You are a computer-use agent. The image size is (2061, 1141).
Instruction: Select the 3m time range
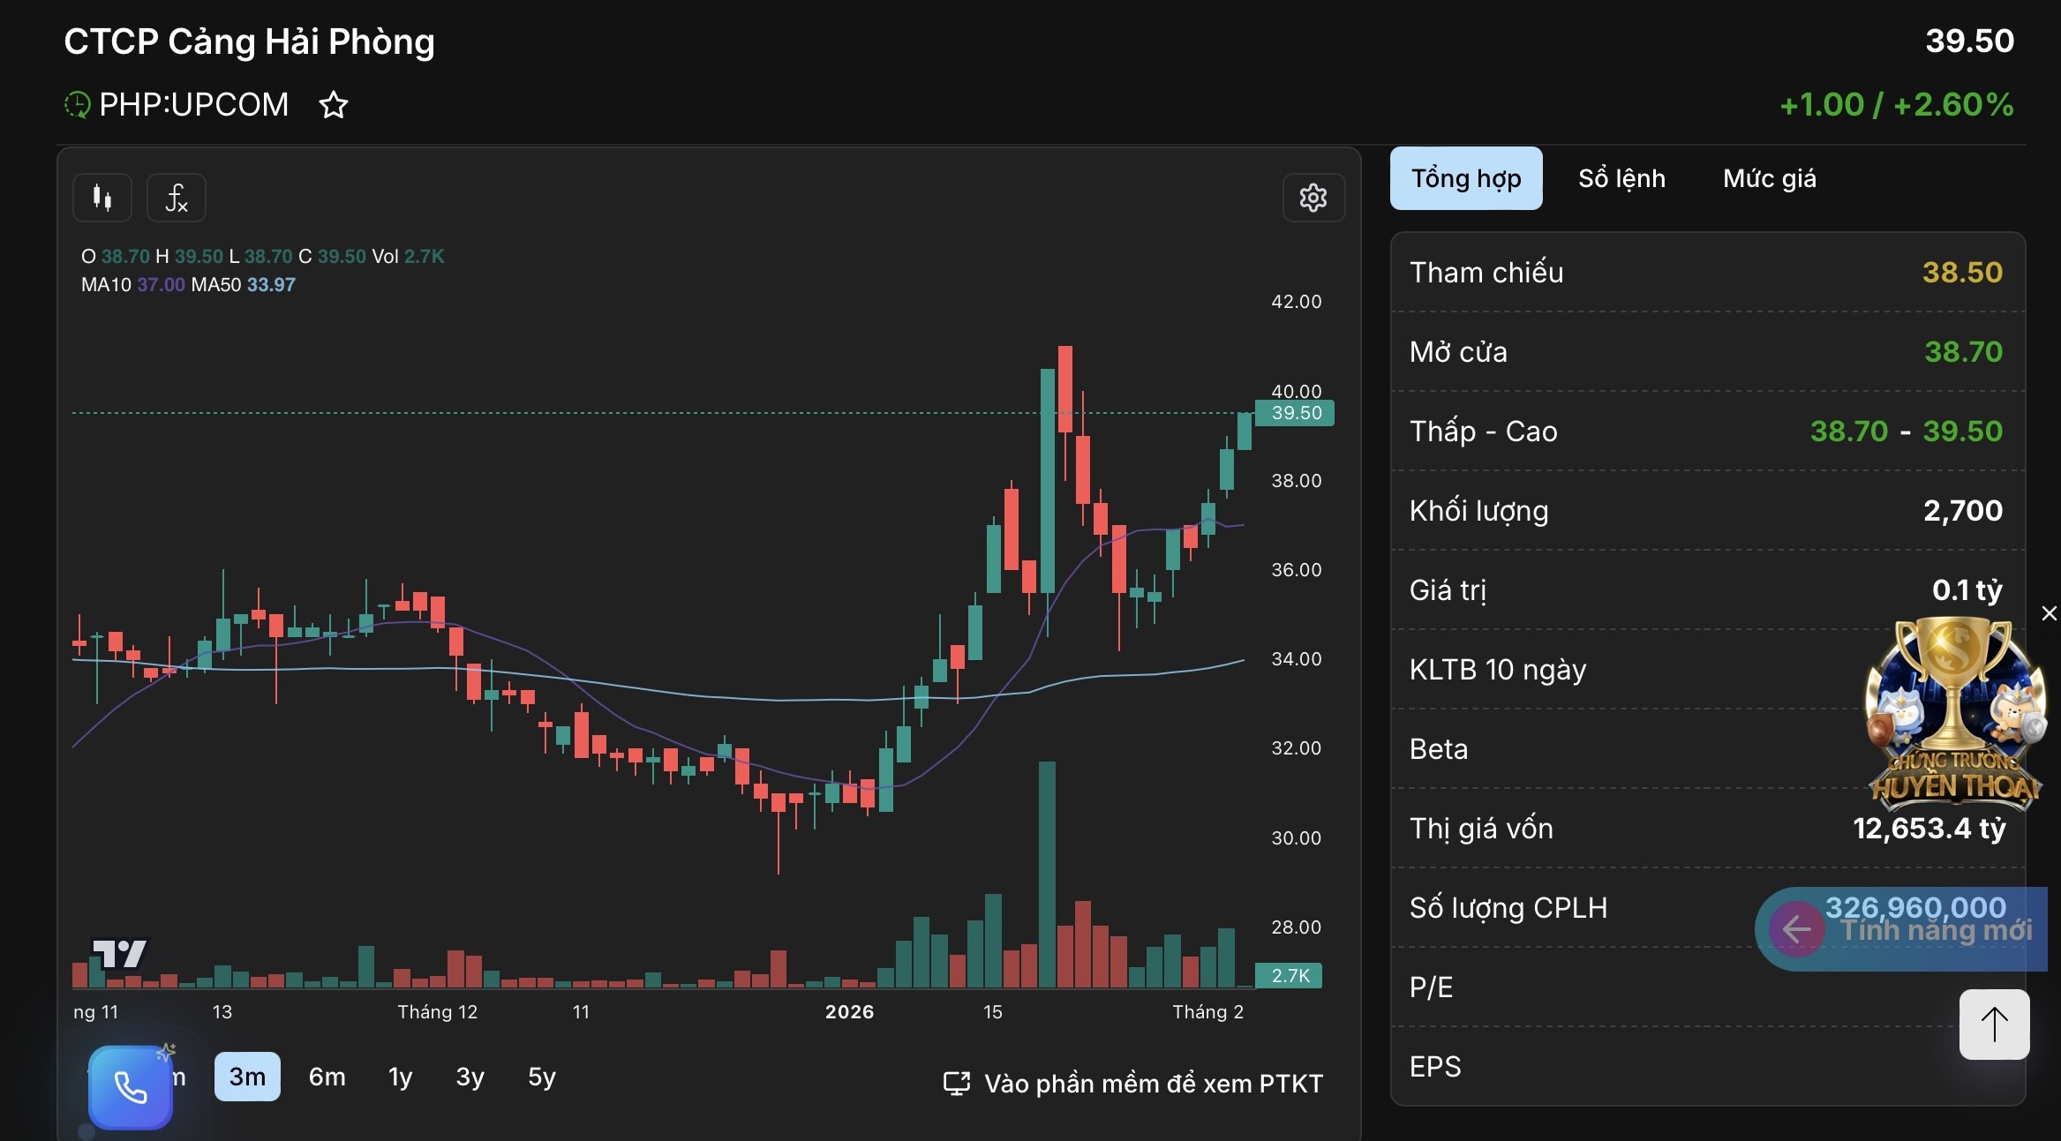247,1077
